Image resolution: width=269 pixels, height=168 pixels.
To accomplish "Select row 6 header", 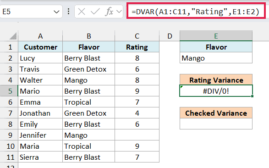I will (9, 102).
